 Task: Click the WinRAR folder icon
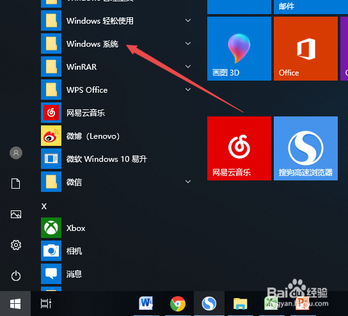coord(51,67)
